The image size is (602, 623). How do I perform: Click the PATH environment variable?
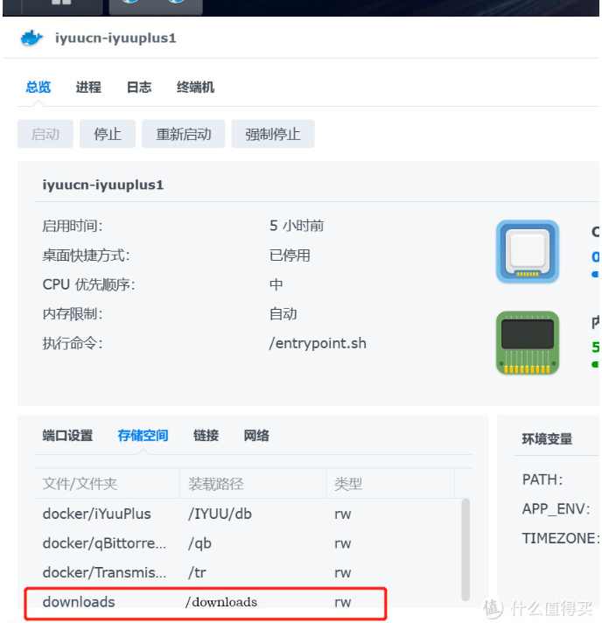coord(542,479)
